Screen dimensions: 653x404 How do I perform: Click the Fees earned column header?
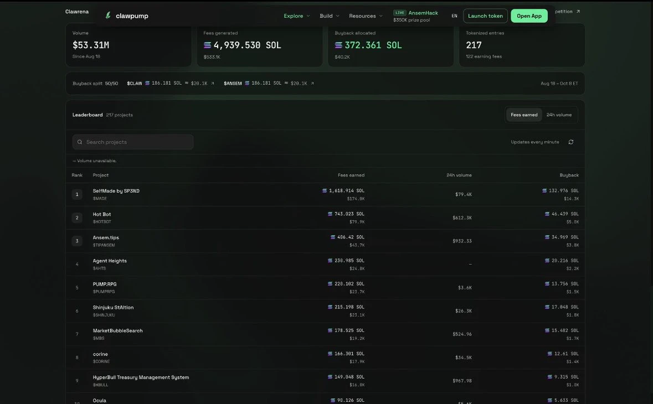coord(351,175)
